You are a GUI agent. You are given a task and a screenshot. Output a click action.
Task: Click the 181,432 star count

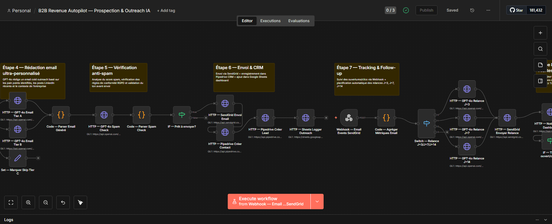coord(536,10)
